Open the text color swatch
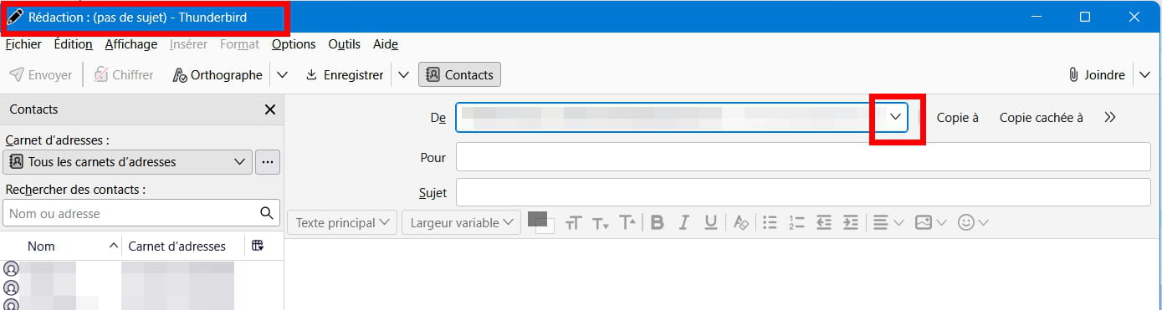Image resolution: width=1162 pixels, height=310 pixels. 538,219
